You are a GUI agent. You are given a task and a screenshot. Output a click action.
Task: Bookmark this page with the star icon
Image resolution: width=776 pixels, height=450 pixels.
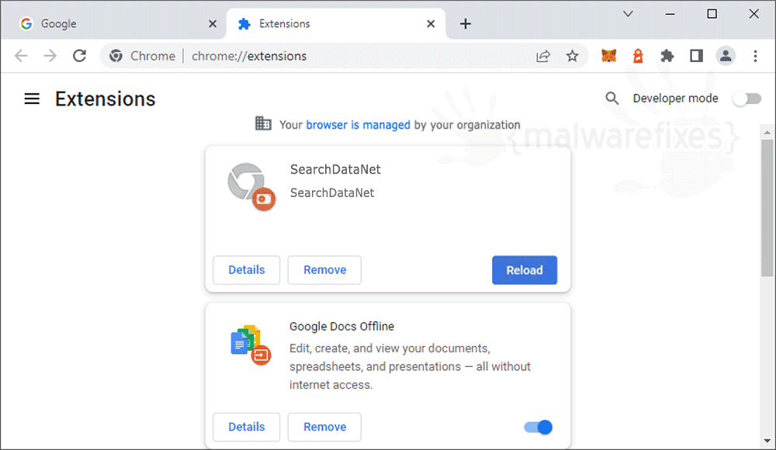[572, 56]
